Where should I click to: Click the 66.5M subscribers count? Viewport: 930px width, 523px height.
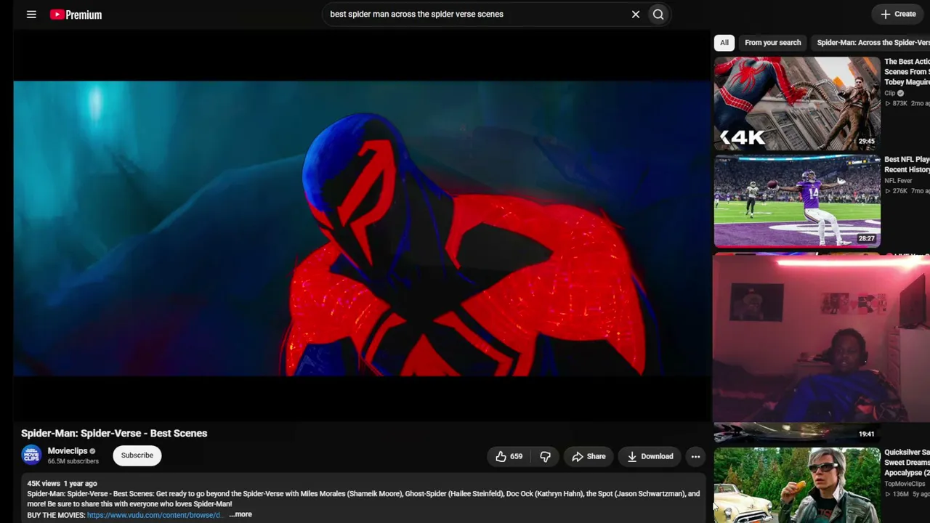(73, 461)
